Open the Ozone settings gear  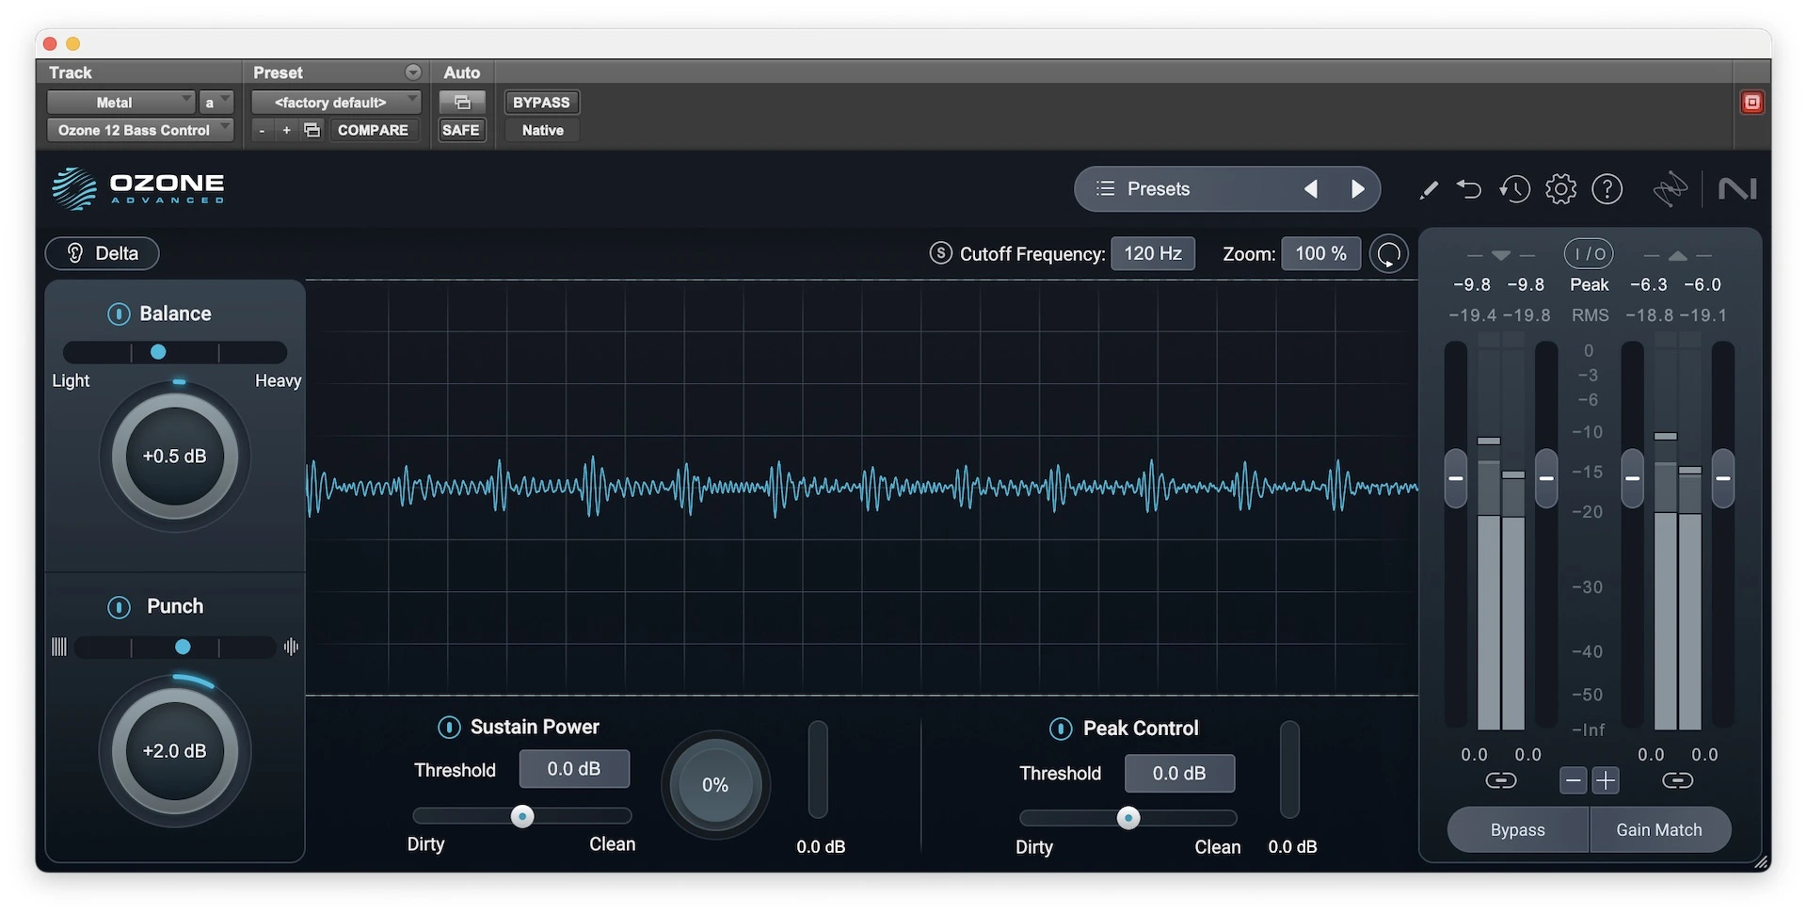pos(1560,189)
